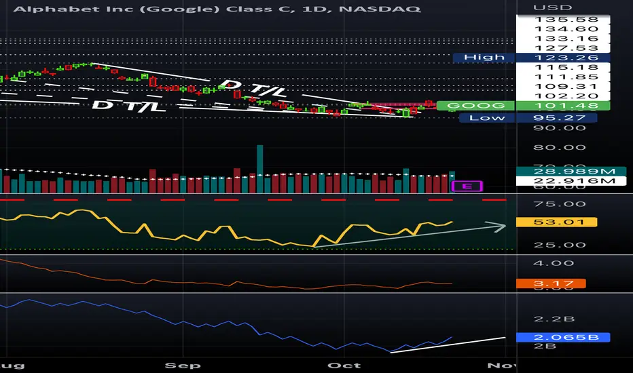The image size is (633, 373).
Task: Click the 22.916M volume average label
Action: click(571, 181)
